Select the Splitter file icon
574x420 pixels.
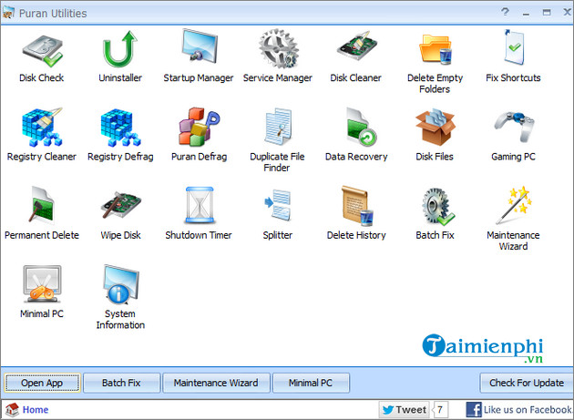click(278, 205)
